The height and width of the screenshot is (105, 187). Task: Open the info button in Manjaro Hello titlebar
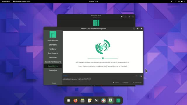click(x=122, y=17)
